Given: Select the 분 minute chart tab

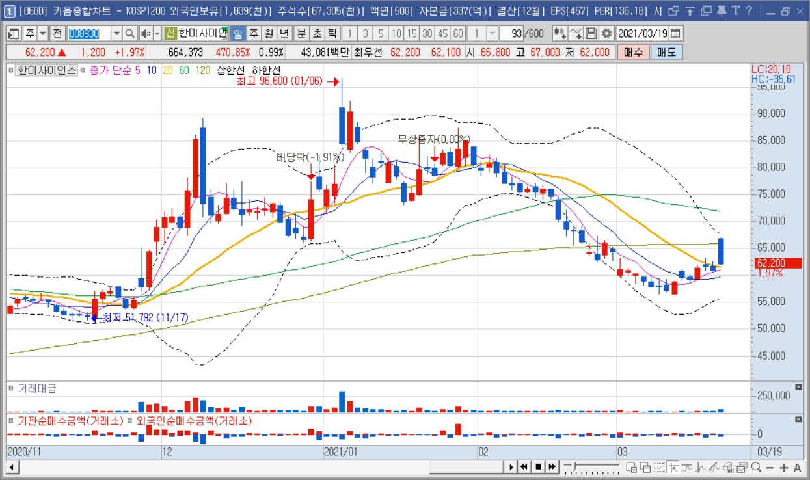Looking at the screenshot, I should 301,34.
